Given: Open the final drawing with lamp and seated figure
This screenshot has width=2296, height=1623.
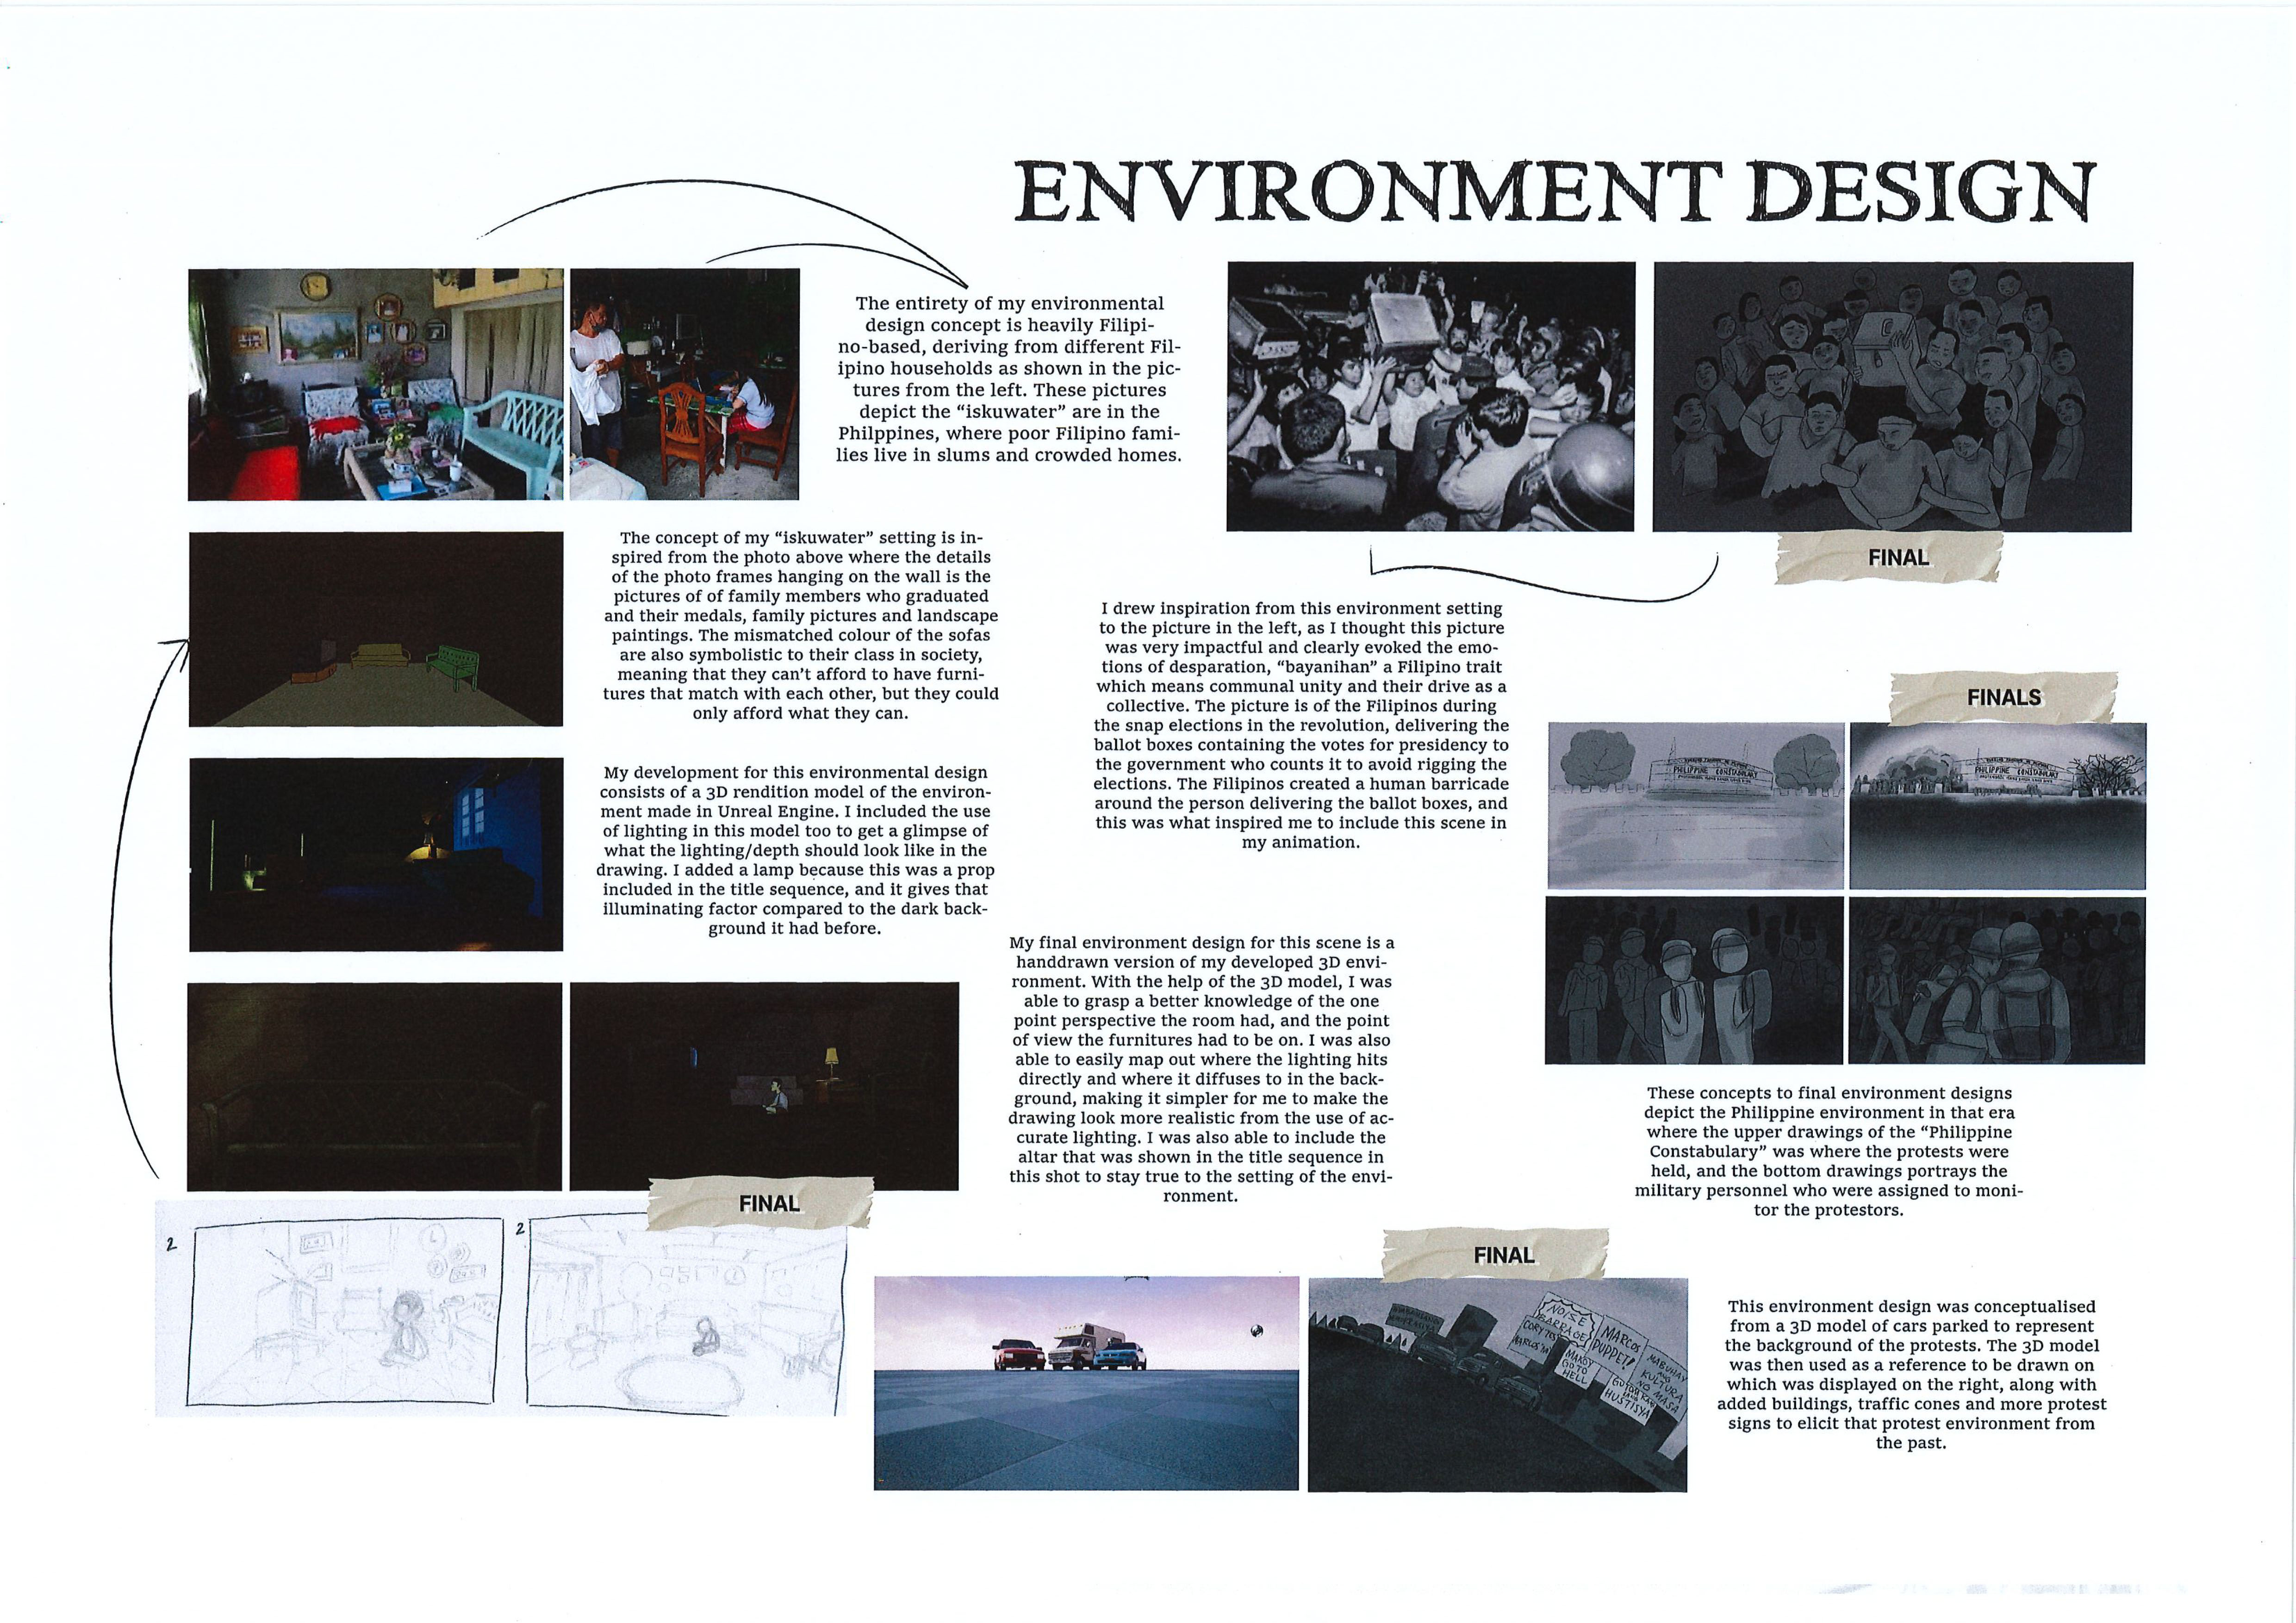Looking at the screenshot, I should point(764,1086).
